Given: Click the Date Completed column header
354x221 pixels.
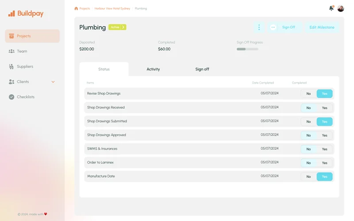Looking at the screenshot, I should [263, 83].
